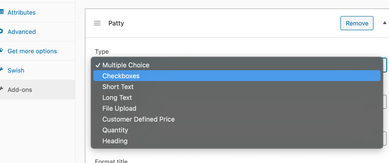
Task: Click the Advanced gear icon
Action: tap(2, 31)
